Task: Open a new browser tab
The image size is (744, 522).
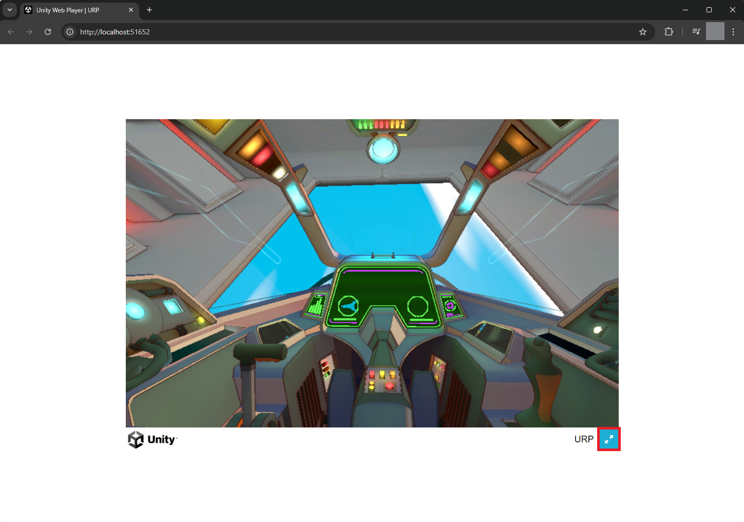Action: (149, 10)
